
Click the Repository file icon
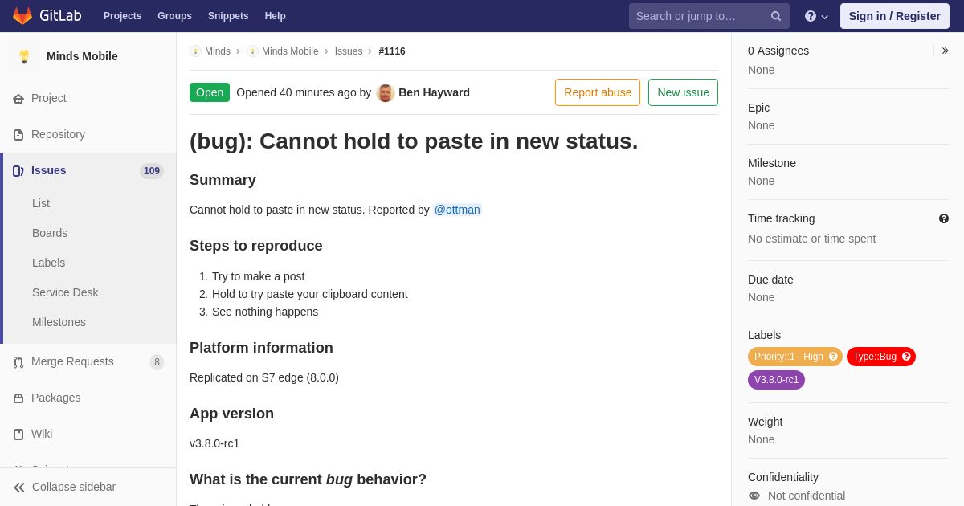[18, 135]
